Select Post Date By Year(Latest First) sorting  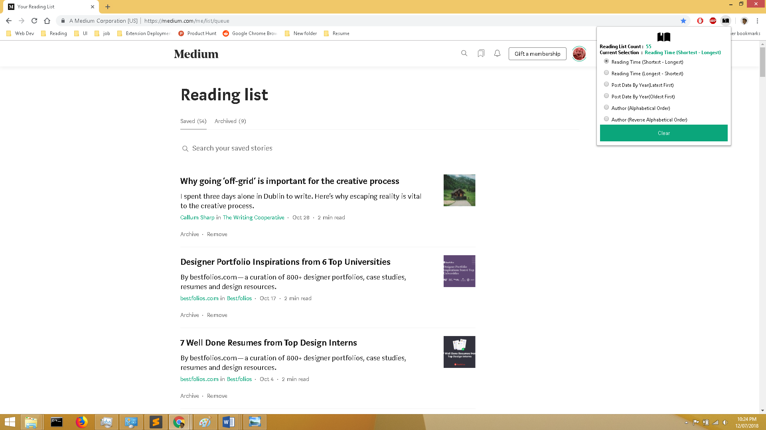pos(606,84)
